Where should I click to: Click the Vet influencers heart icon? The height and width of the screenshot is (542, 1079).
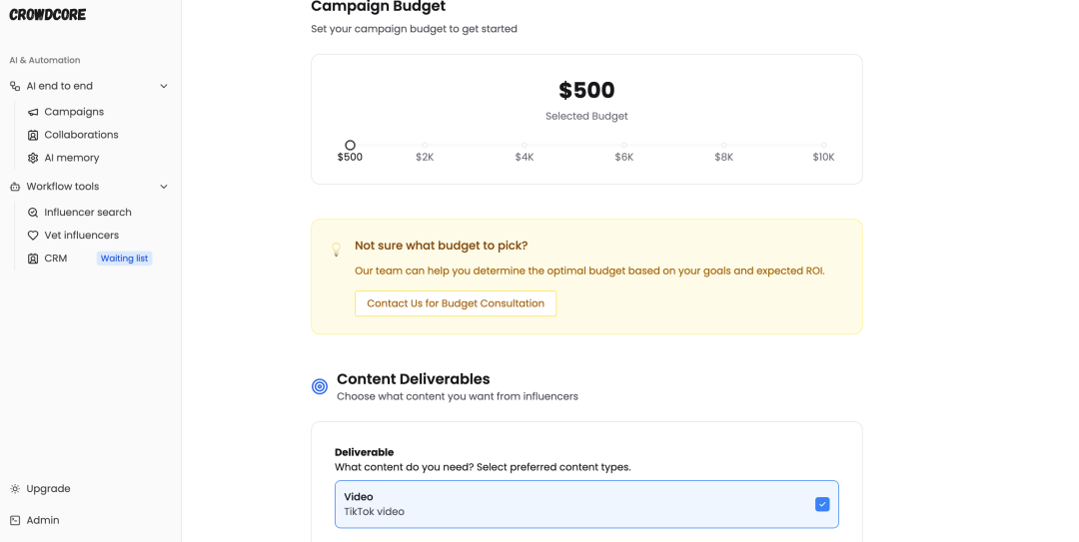[33, 236]
